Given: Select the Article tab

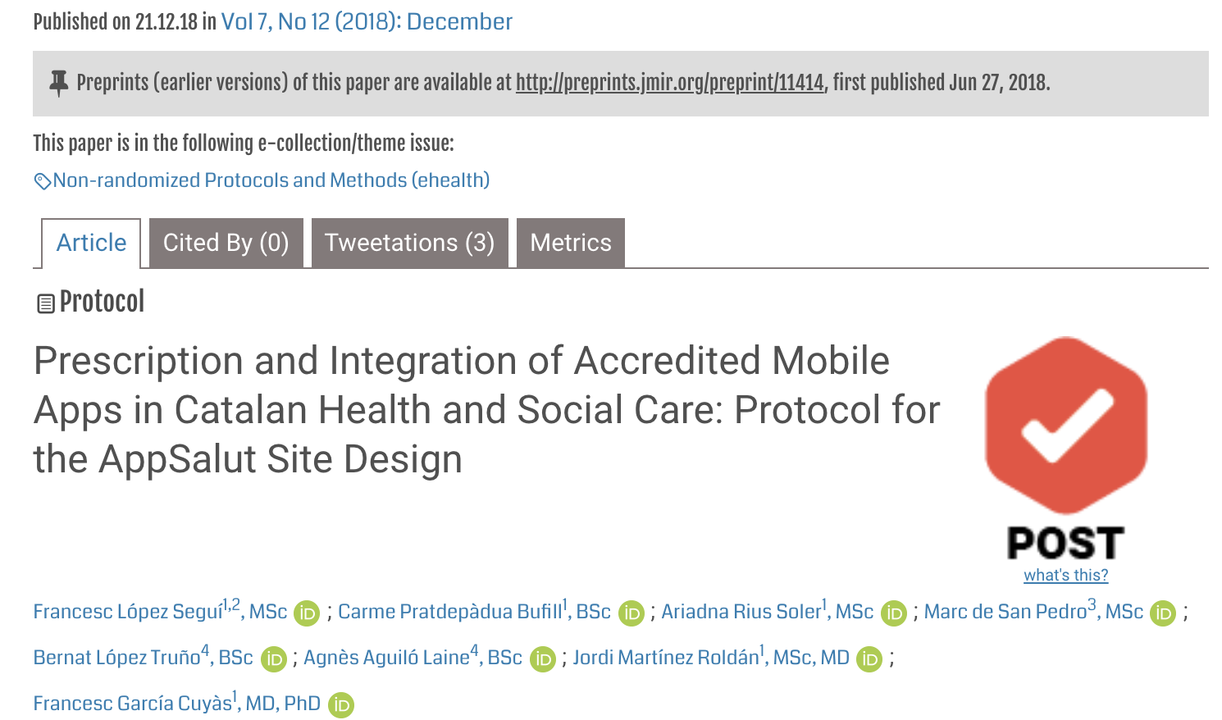Looking at the screenshot, I should (91, 243).
